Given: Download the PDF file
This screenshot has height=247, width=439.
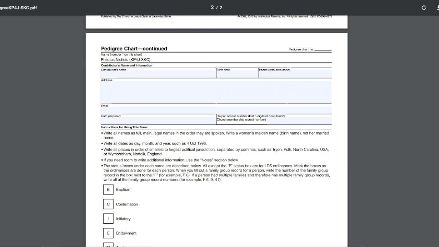Looking at the screenshot, I should coord(437,8).
